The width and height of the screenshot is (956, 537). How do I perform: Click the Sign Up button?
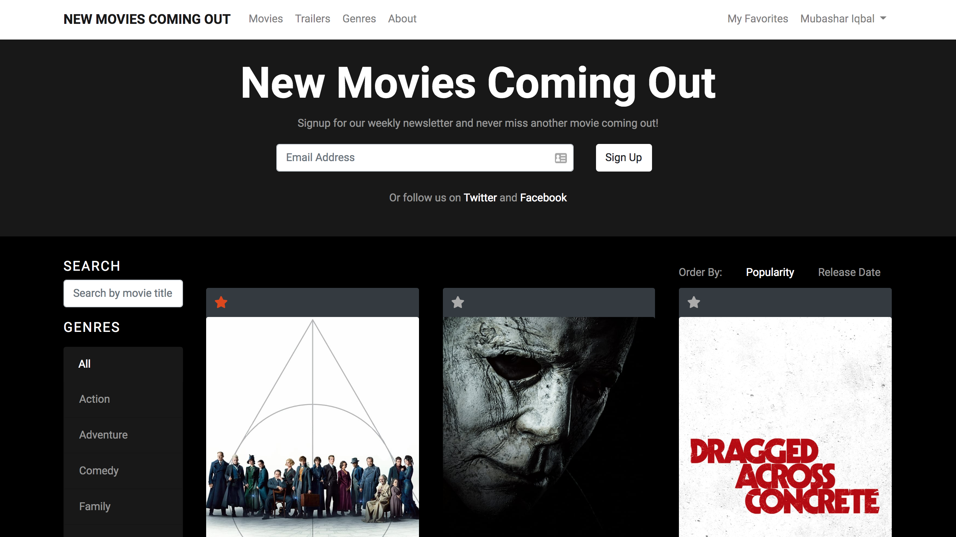pyautogui.click(x=623, y=158)
